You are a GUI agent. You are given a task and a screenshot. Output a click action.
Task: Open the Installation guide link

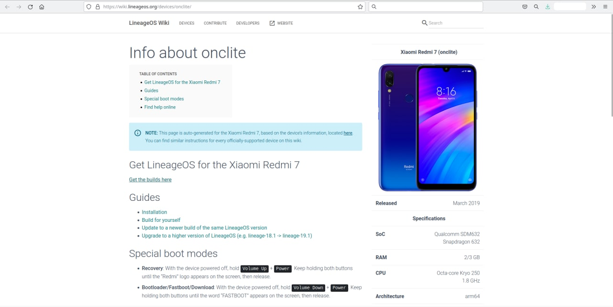(154, 212)
